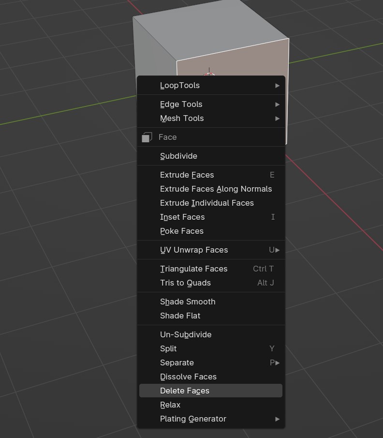Screen dimensions: 383x438
Task: Click Extrude Faces Along Normals
Action: (x=216, y=189)
